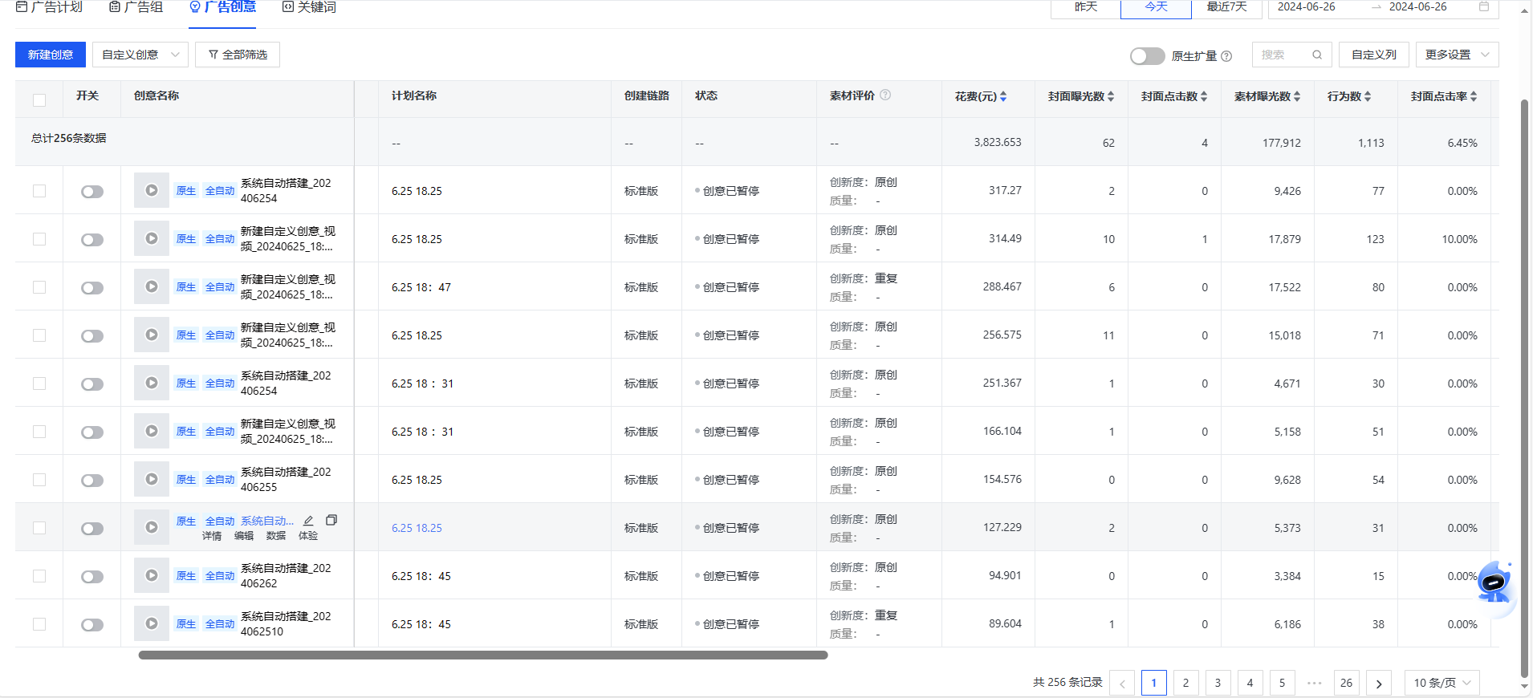Click the copy icon beside the edit pencil
This screenshot has height=698, width=1533.
coord(331,520)
